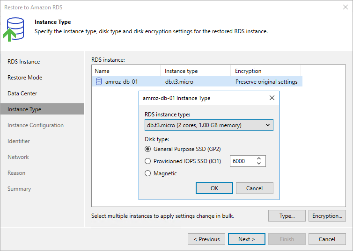Click the db.t3.micro instance type cell
Screen dimensions: 353x251
click(x=179, y=82)
